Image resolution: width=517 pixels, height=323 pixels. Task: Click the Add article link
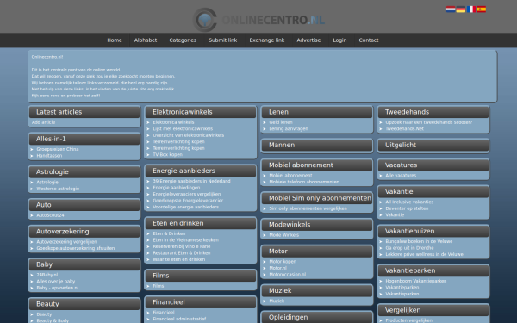point(44,122)
